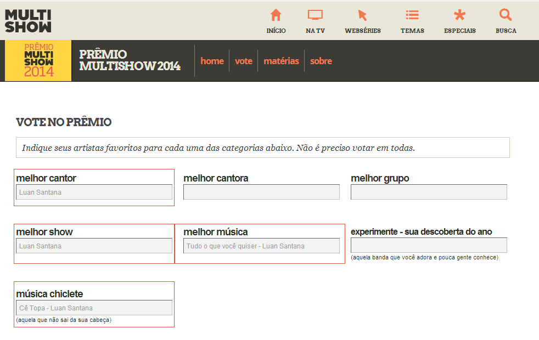Click the Início home icon
The height and width of the screenshot is (340, 539).
coord(276,15)
